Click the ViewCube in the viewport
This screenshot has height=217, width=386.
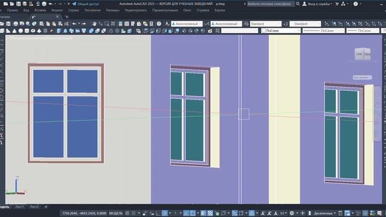pos(362,54)
